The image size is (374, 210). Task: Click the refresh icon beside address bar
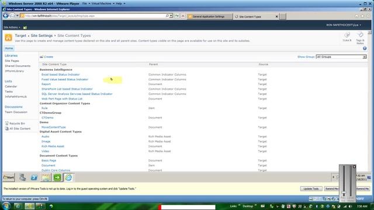pos(177,16)
